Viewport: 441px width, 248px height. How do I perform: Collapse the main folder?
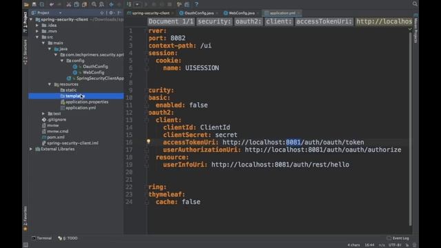coord(43,43)
